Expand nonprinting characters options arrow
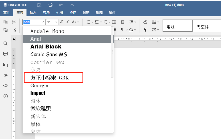The image size is (221, 139). 126,30
